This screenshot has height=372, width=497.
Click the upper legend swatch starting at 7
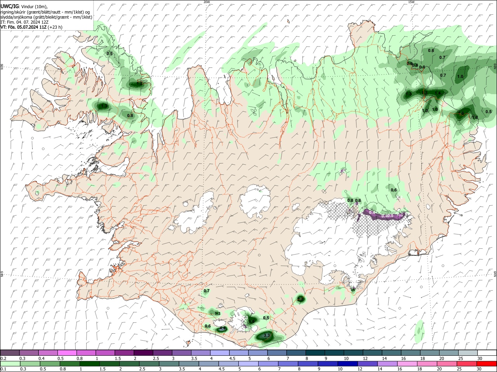(296, 353)
